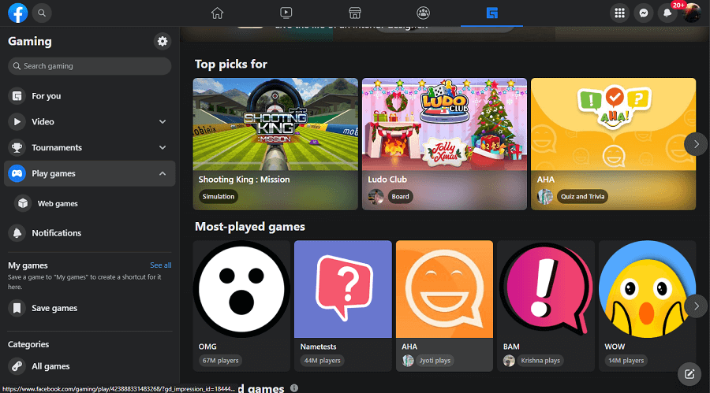Open the Marketplace tab icon
Viewport: 710px width, 393px height.
[354, 13]
